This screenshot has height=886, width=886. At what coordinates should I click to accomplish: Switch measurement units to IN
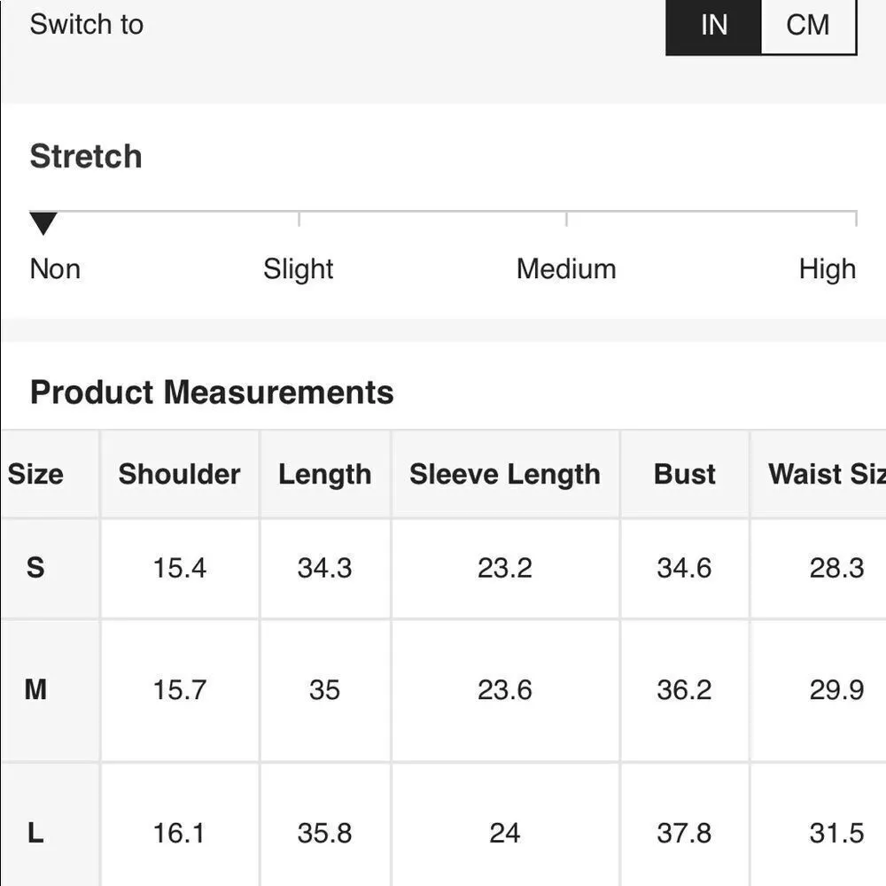click(713, 25)
